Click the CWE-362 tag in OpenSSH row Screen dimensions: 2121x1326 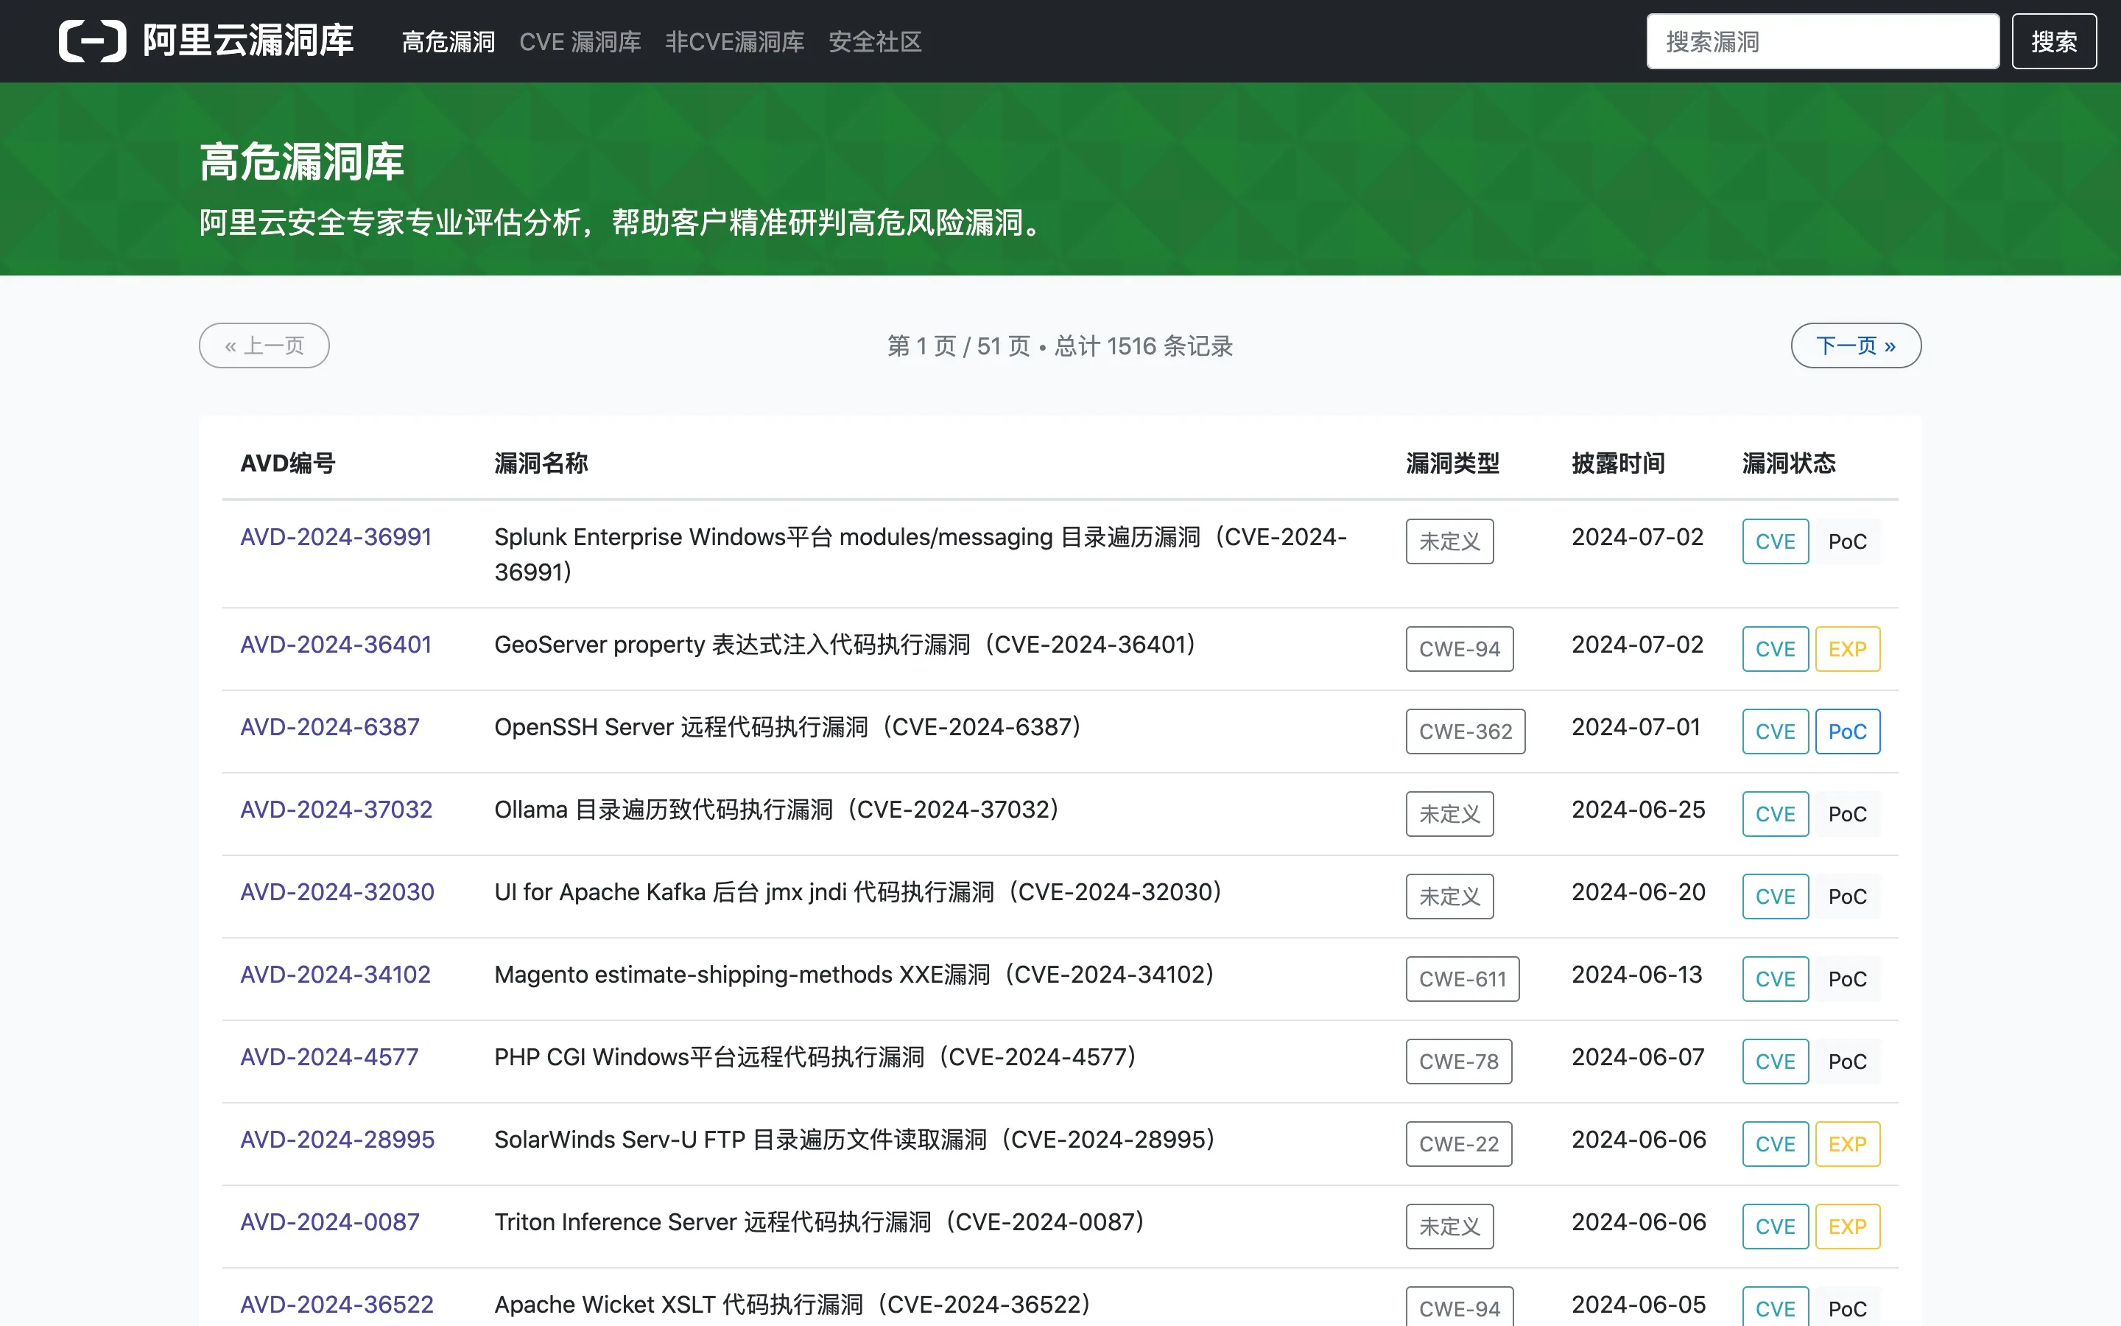(1466, 732)
